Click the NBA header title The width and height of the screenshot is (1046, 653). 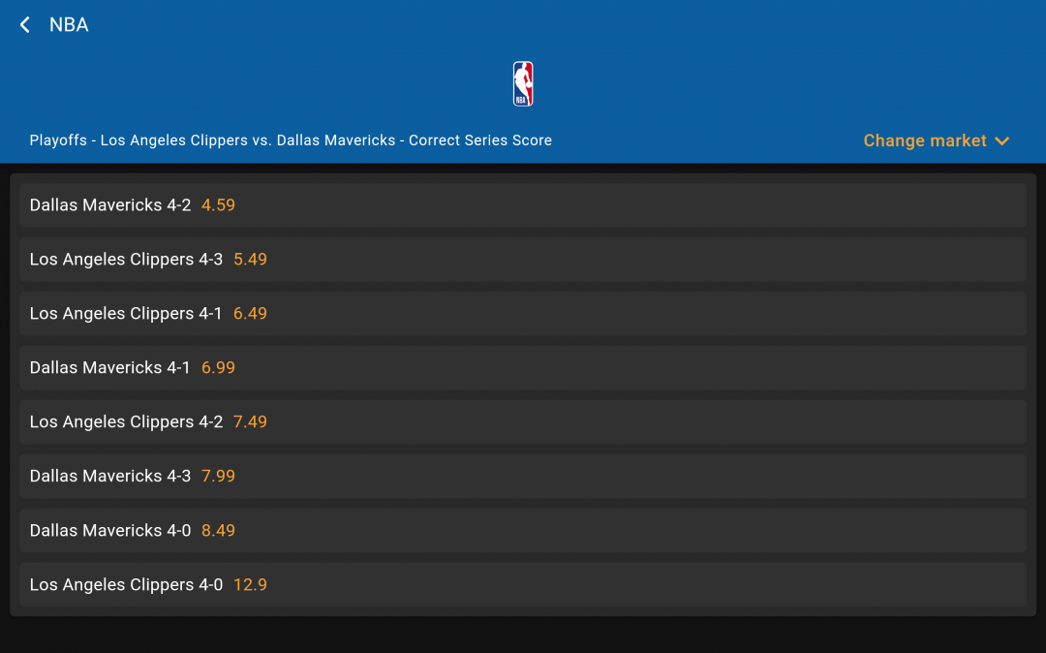point(69,25)
